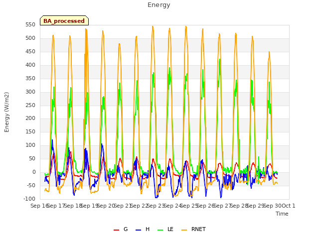This screenshot has height=239, width=319.
Task: Click the green LE legend swatch
Action: click(160, 230)
